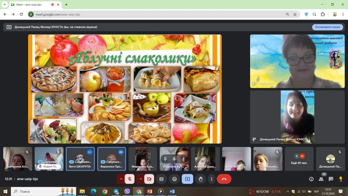Expand audio settings arrow beside microphone

click(x=121, y=179)
